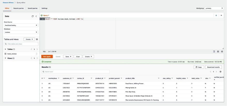
Task: Click the Run again button
Action: [47, 57]
